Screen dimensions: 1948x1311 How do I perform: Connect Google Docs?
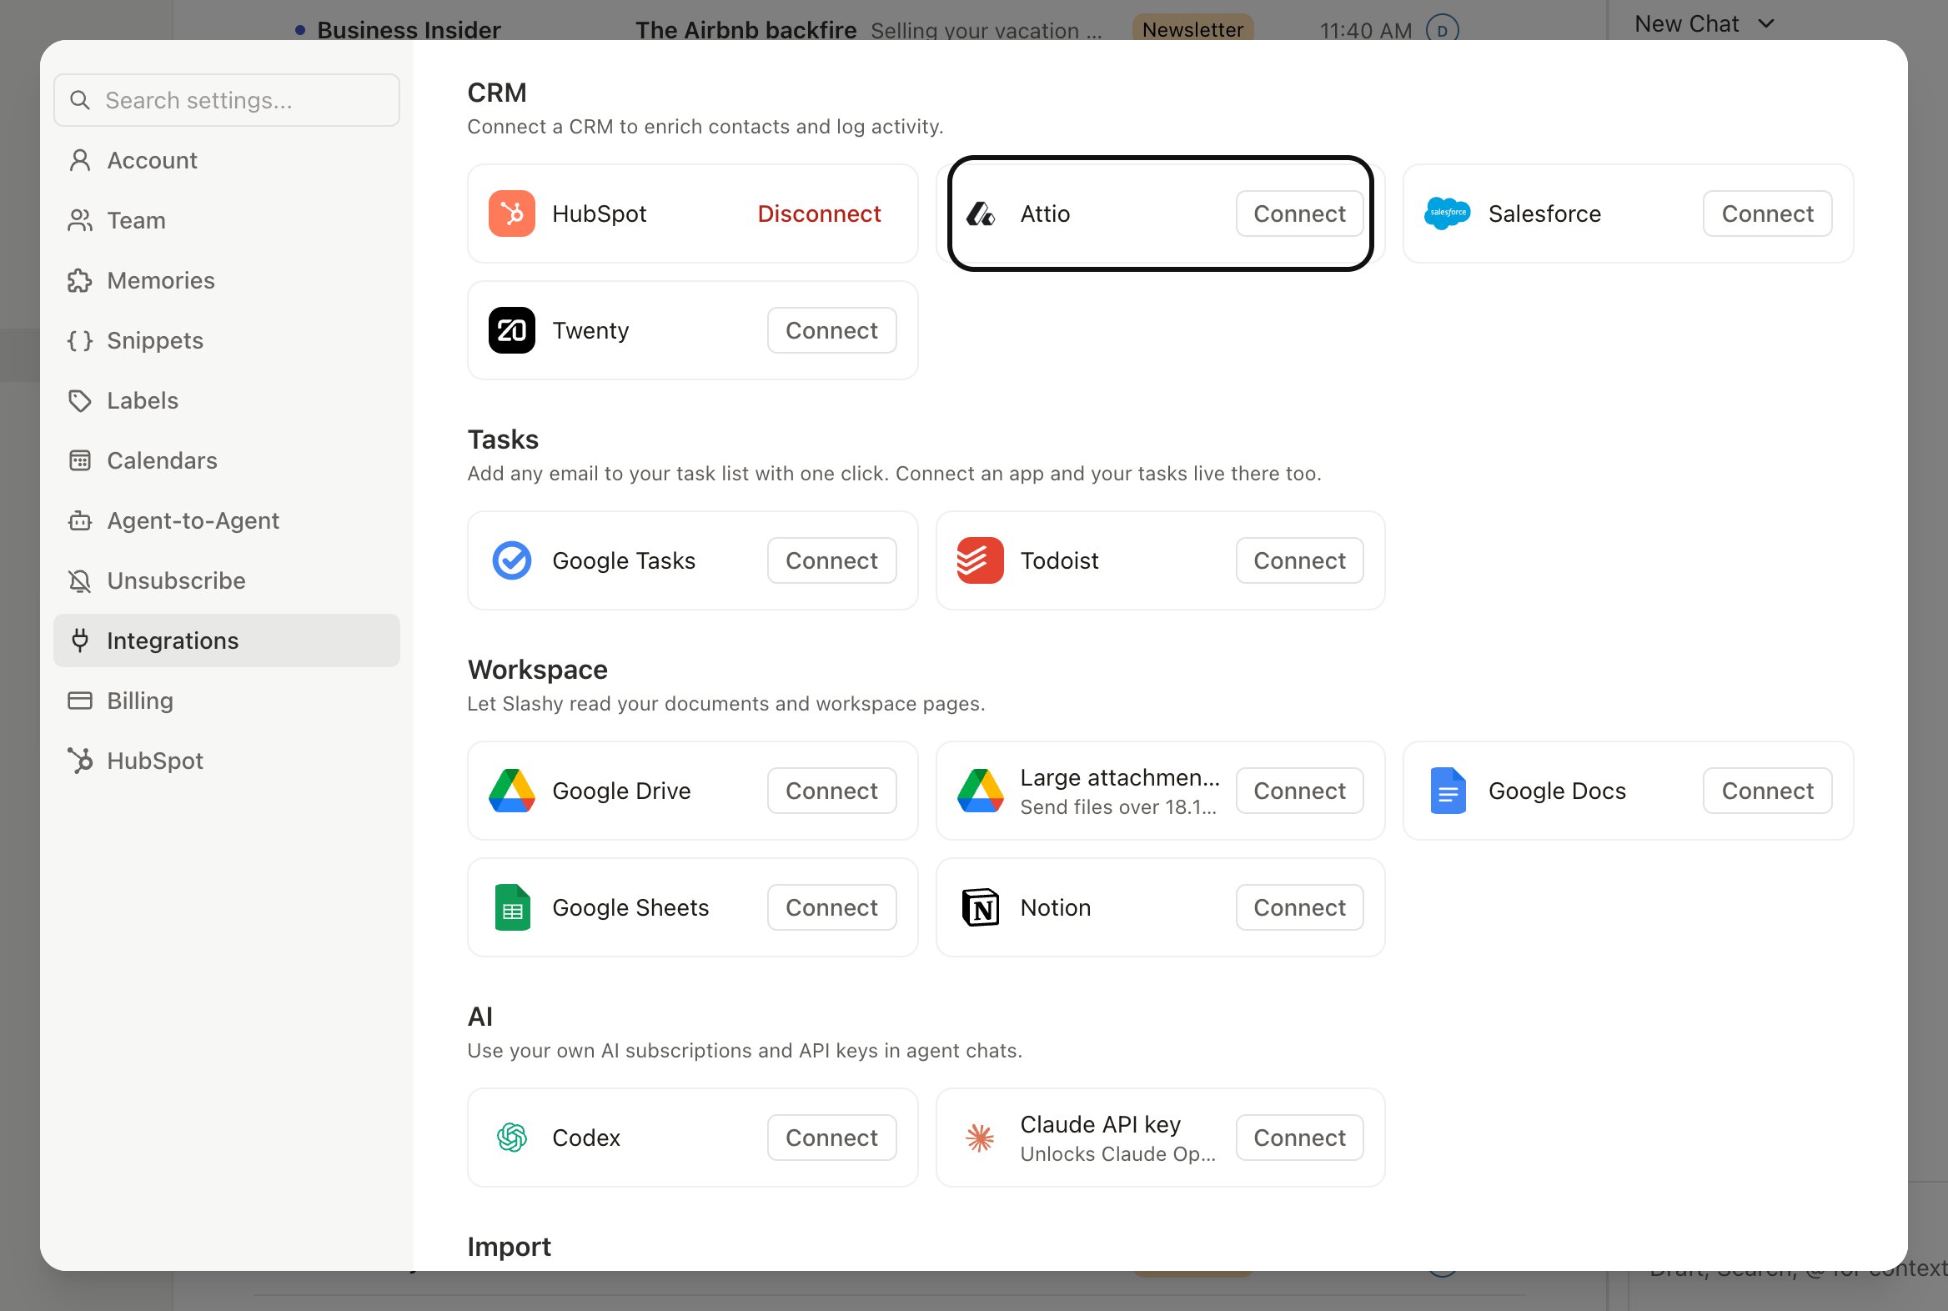1767,791
